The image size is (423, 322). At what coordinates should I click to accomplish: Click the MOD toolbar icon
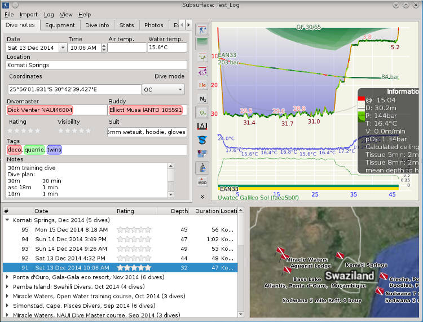tap(202, 181)
